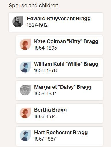Viewport: 111px width, 147px height.
Task: Select the 1867–1867 dates under Hart Bragg
Action: (x=45, y=139)
